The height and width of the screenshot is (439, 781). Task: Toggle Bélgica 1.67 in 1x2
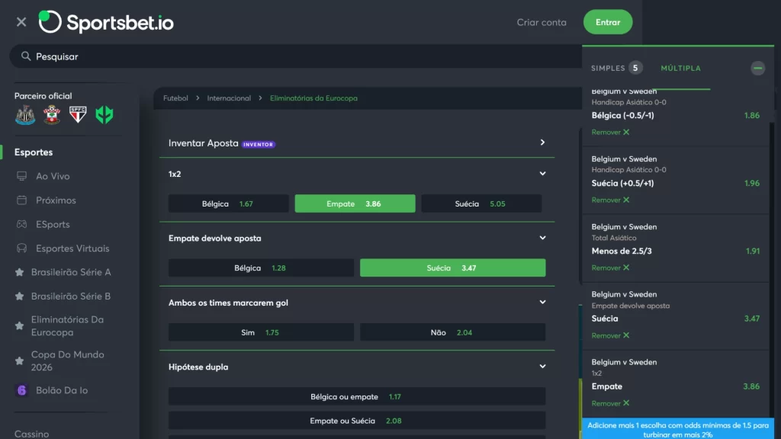[x=228, y=203]
